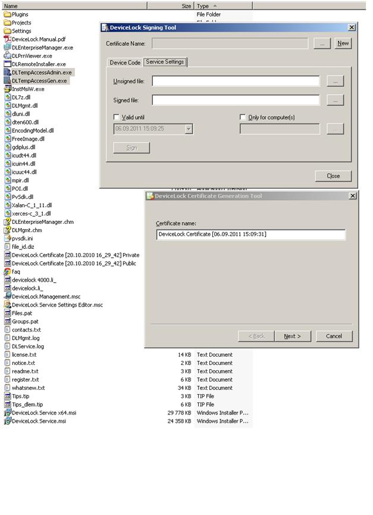Screen dimensions: 373x515
Task: Sort the file list by Size column
Action: point(171,6)
